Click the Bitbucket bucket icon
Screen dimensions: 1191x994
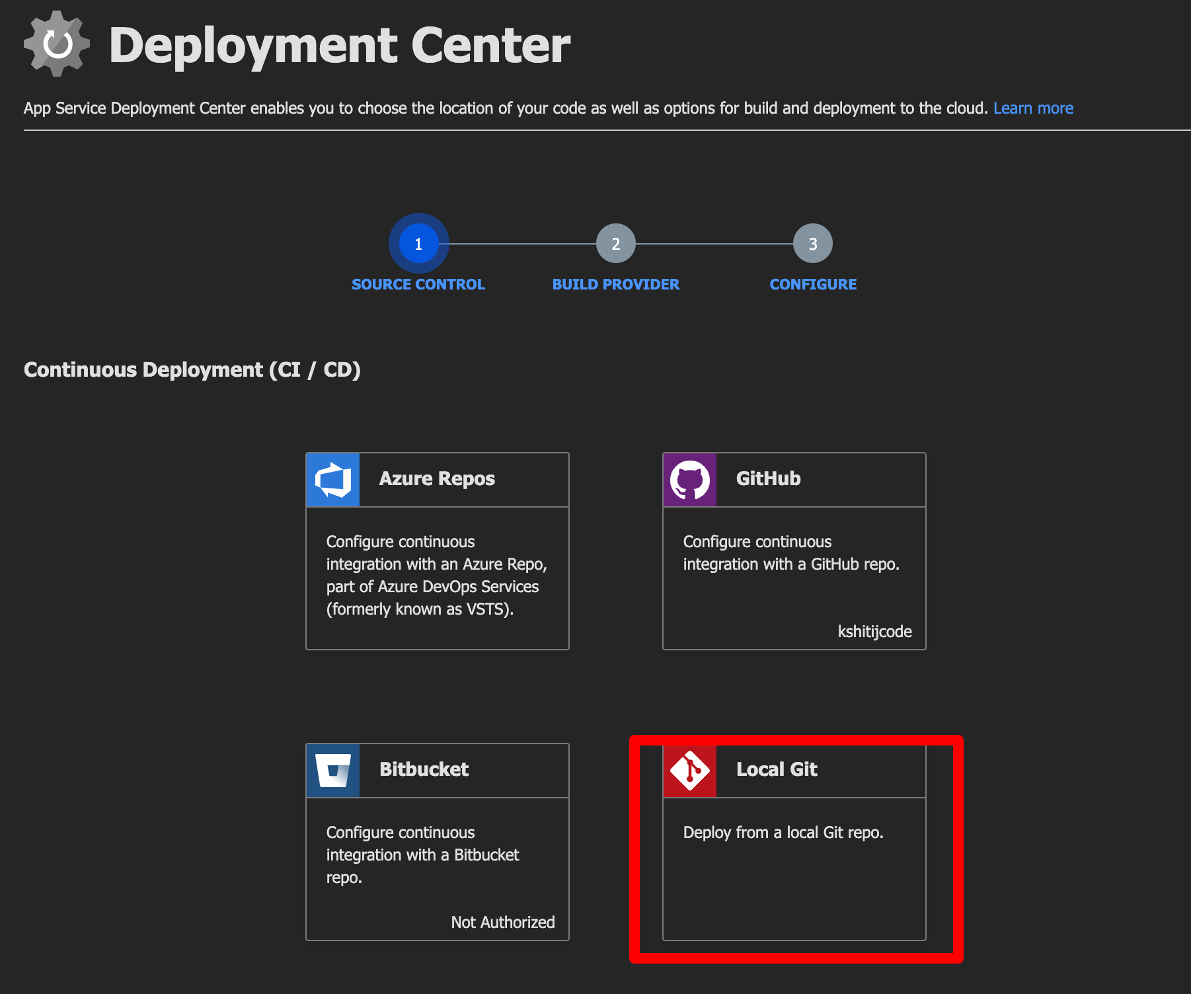[x=333, y=771]
